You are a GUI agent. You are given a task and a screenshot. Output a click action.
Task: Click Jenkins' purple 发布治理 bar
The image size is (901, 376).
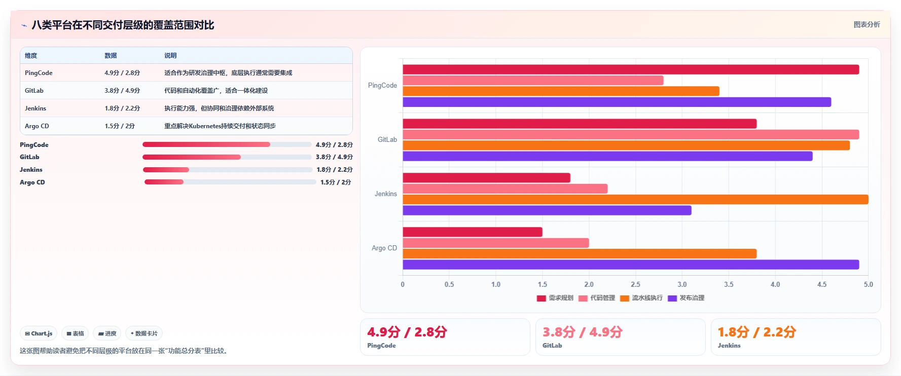pyautogui.click(x=547, y=210)
